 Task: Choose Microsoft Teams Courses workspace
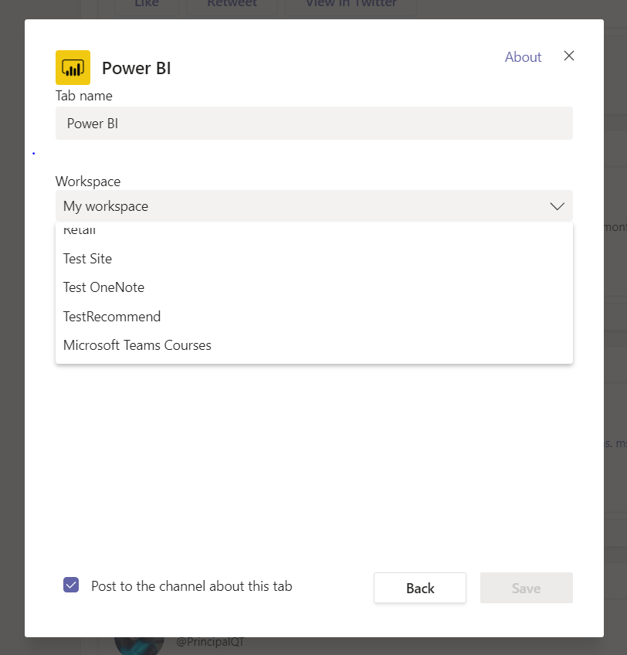[137, 345]
